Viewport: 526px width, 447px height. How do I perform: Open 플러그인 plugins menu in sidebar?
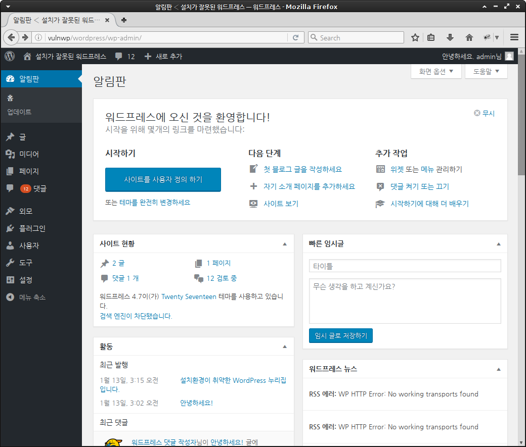pyautogui.click(x=41, y=228)
